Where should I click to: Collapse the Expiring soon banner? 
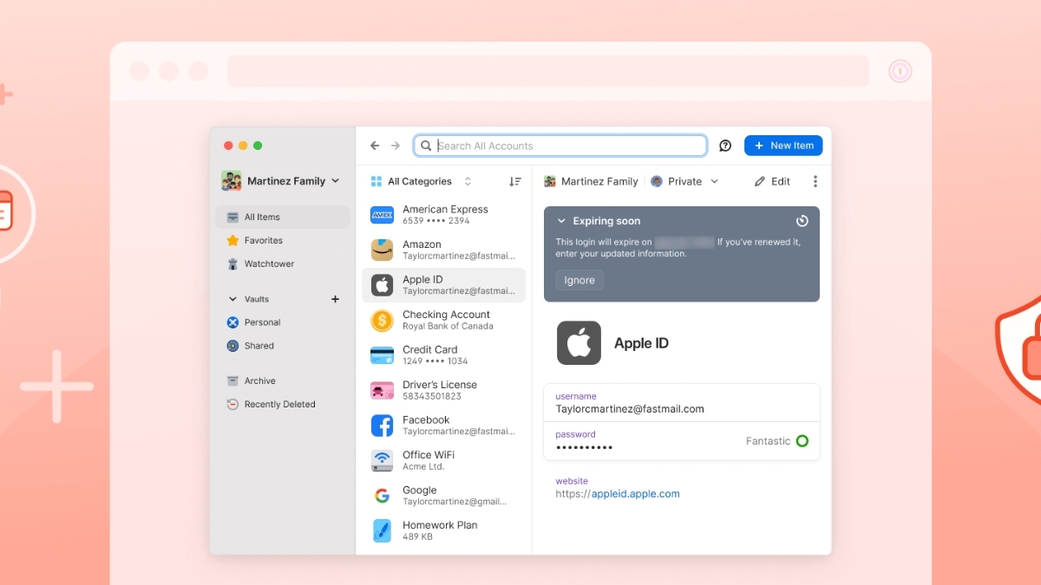click(561, 221)
